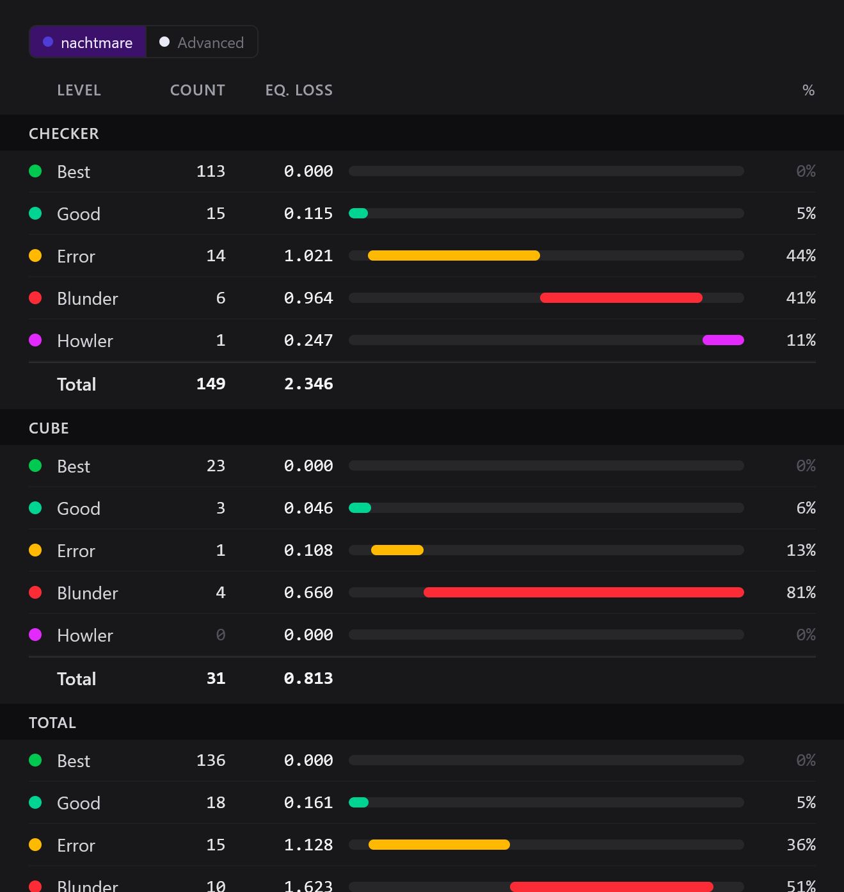The image size is (844, 892).
Task: Click Checker Blunder row label
Action: pos(88,298)
